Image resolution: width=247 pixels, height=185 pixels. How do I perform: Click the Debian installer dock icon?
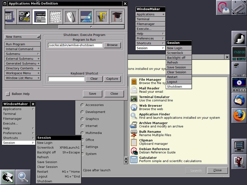coord(224,8)
